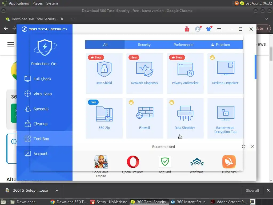Open a new Chrome tab
This screenshot has height=205, width=273.
coord(72,19)
